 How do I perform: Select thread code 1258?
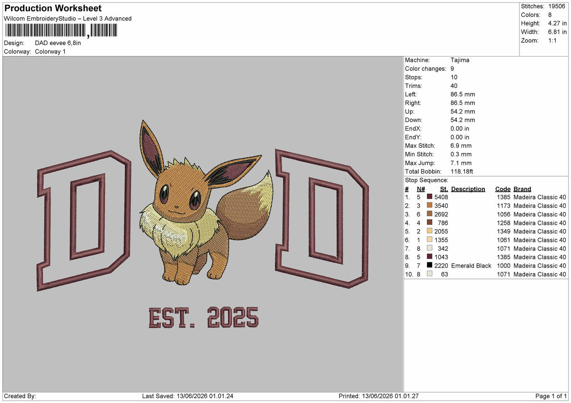pos(504,223)
